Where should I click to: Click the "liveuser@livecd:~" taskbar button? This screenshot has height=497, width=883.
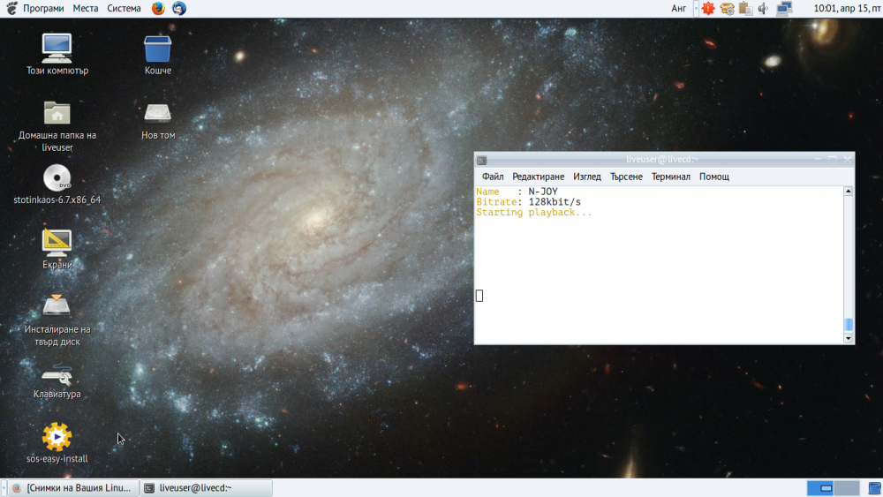click(x=206, y=488)
